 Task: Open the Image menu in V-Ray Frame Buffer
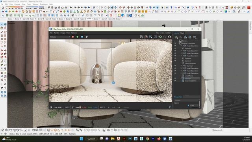(x=63, y=33)
